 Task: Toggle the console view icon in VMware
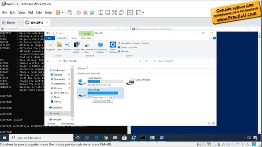pyautogui.click(x=130, y=13)
